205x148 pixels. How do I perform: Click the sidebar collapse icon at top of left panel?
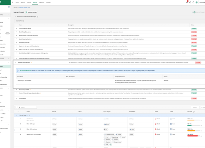[x=9, y=7]
